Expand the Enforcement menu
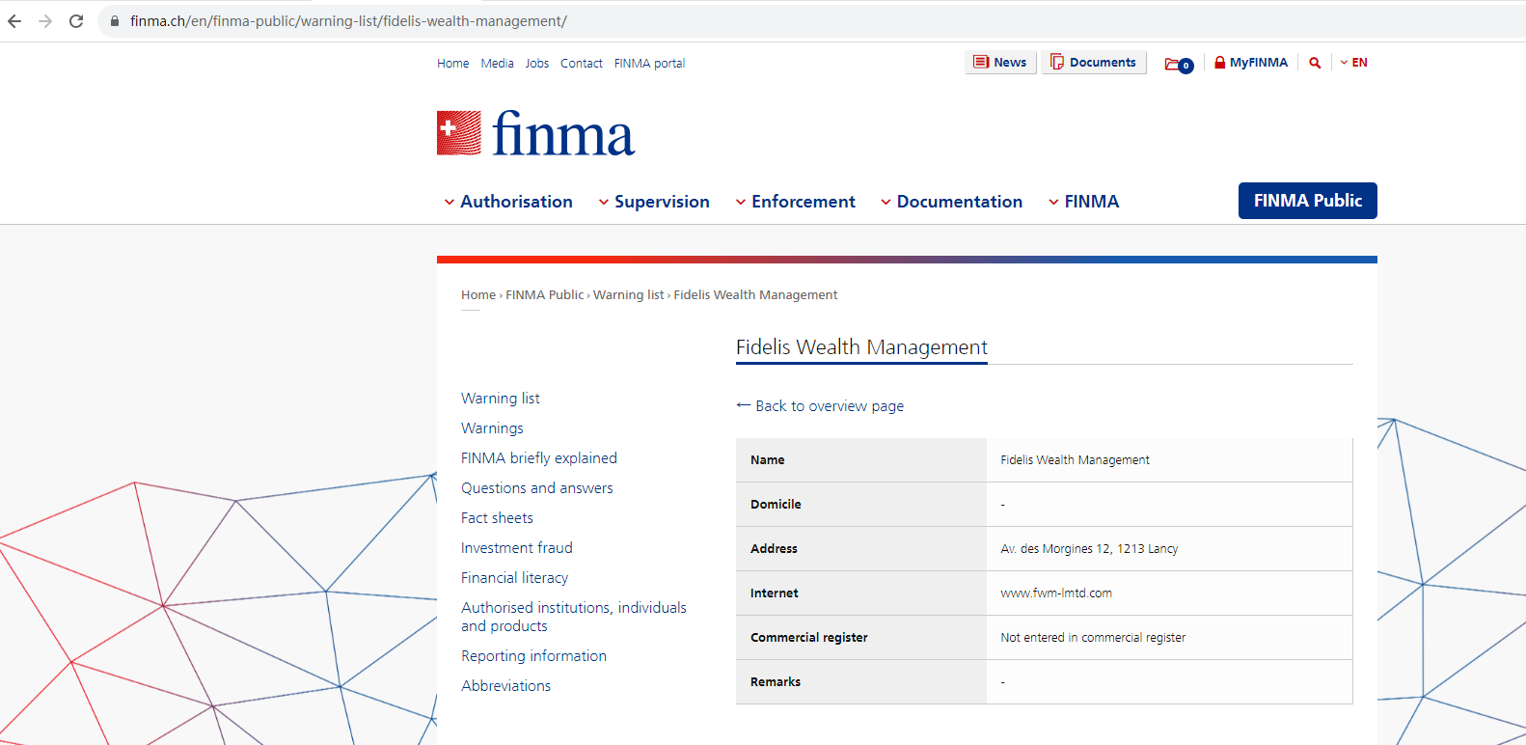This screenshot has width=1526, height=745. click(x=796, y=202)
